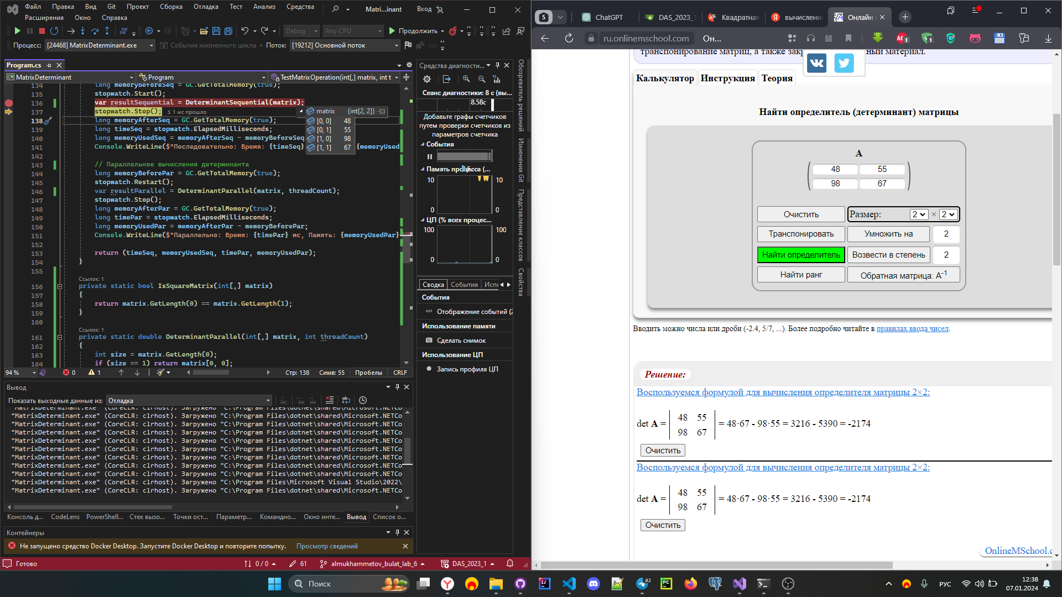
Task: Zoom out on the diagnostics timeline
Action: point(482,79)
